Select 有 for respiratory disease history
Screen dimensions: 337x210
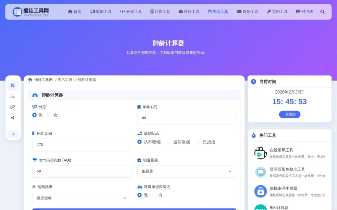tap(154, 195)
